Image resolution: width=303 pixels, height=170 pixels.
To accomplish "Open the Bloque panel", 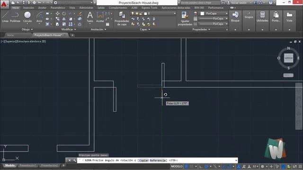I will pyautogui.click(x=235, y=17).
